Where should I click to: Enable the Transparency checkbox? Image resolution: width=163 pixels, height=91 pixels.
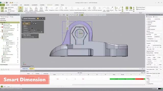tap(147, 39)
